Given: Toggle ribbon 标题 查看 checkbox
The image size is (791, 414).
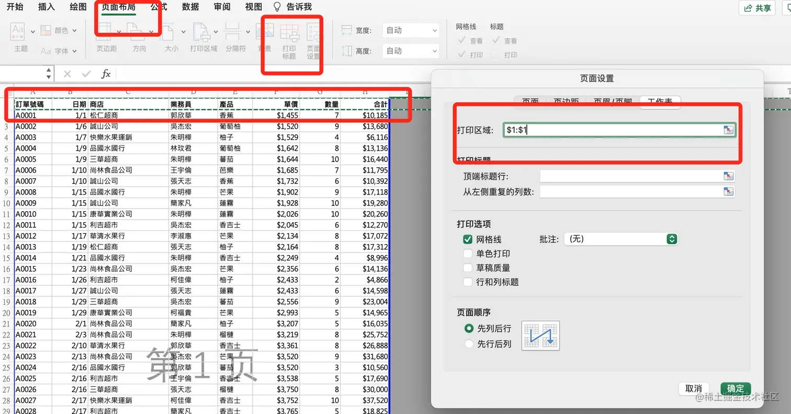Looking at the screenshot, I should (495, 40).
